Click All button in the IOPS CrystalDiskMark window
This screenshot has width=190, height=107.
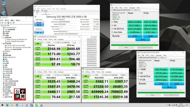(x=86, y=76)
